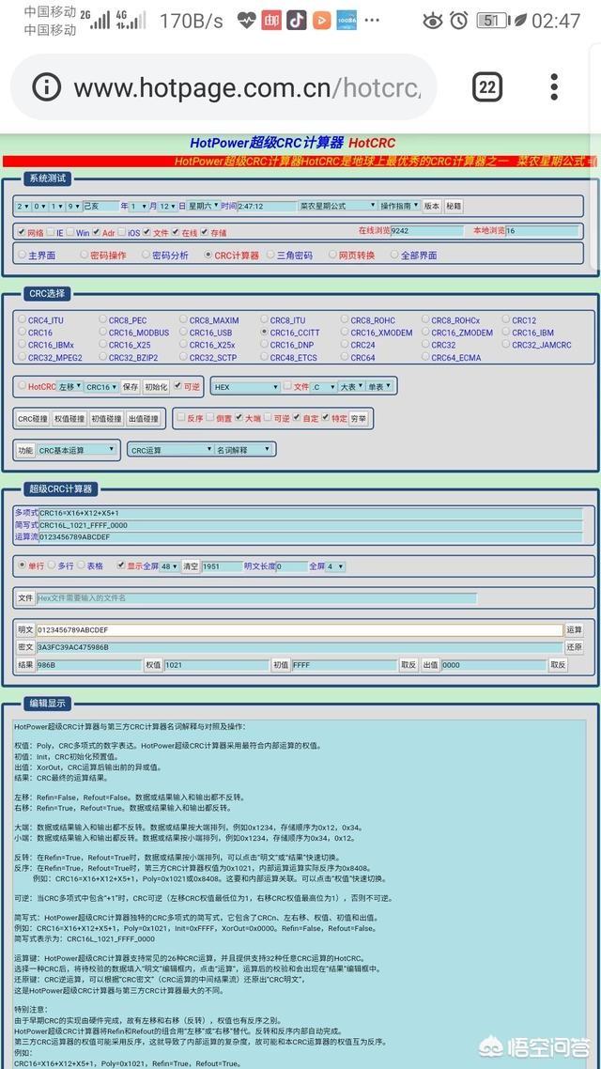This screenshot has width=601, height=1069.
Task: Open the tab switcher showing 22
Action: 487,87
